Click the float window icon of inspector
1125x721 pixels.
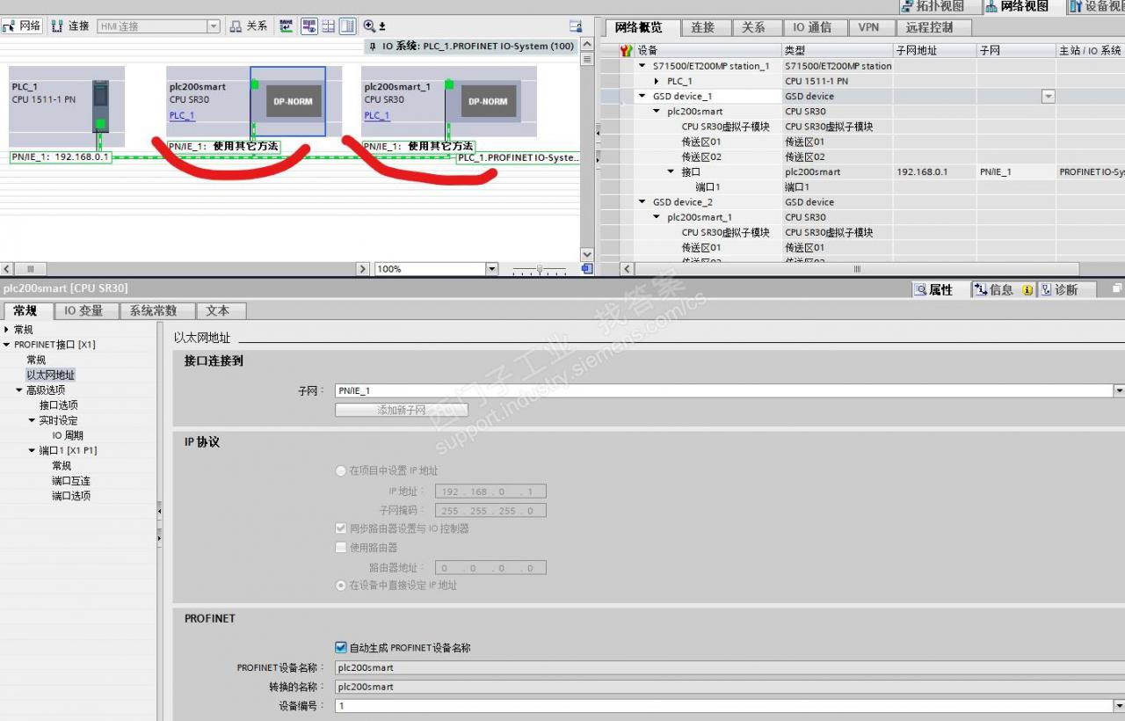click(x=1117, y=288)
